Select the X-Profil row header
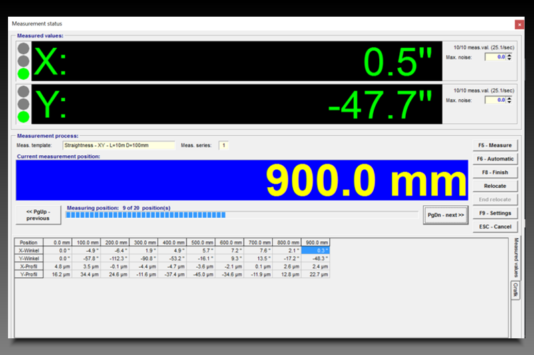The width and height of the screenshot is (534, 355). 29,266
